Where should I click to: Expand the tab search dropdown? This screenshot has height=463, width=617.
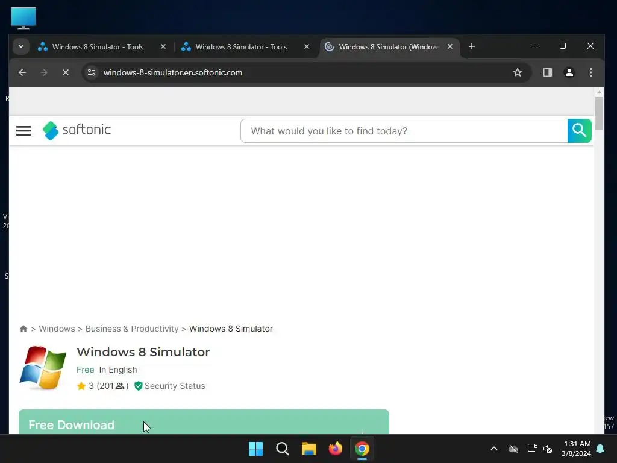point(21,46)
